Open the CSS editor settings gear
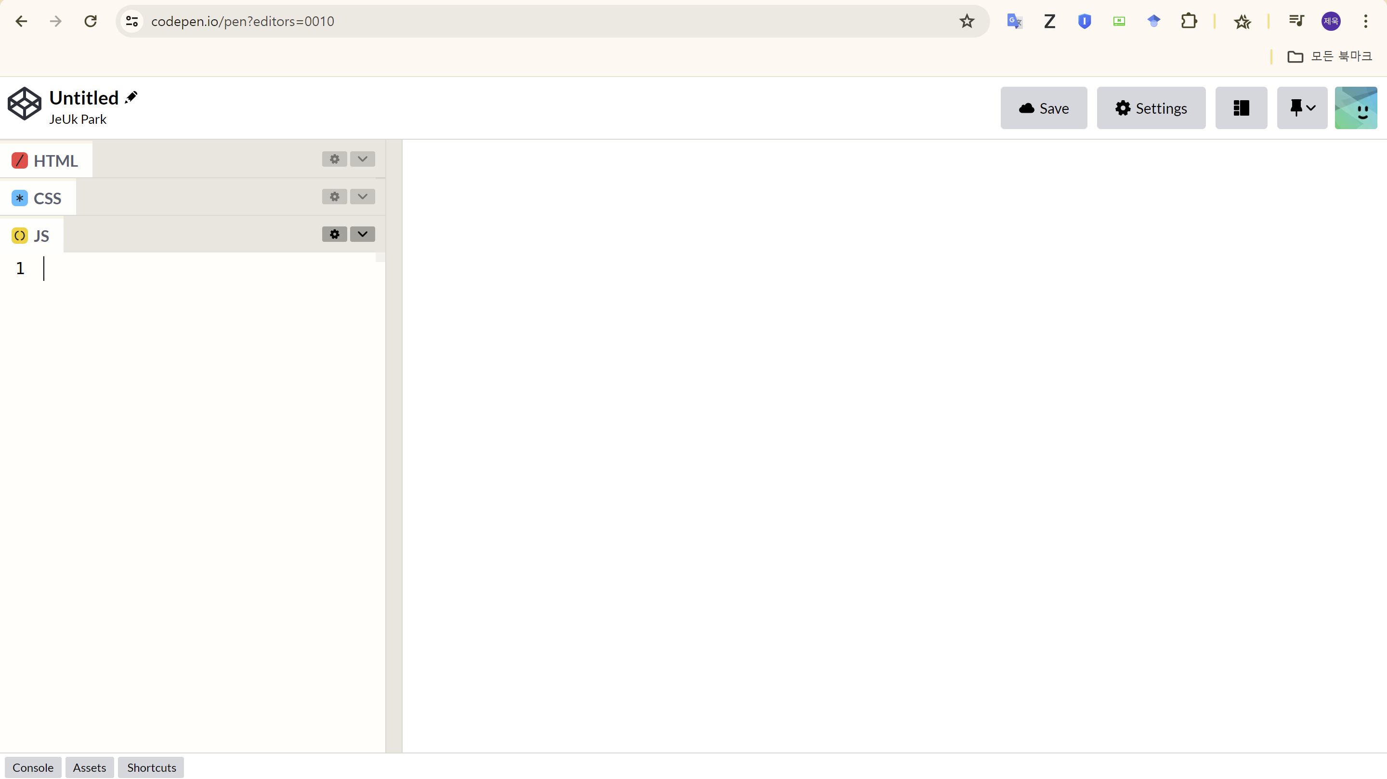This screenshot has width=1387, height=779. [x=334, y=197]
